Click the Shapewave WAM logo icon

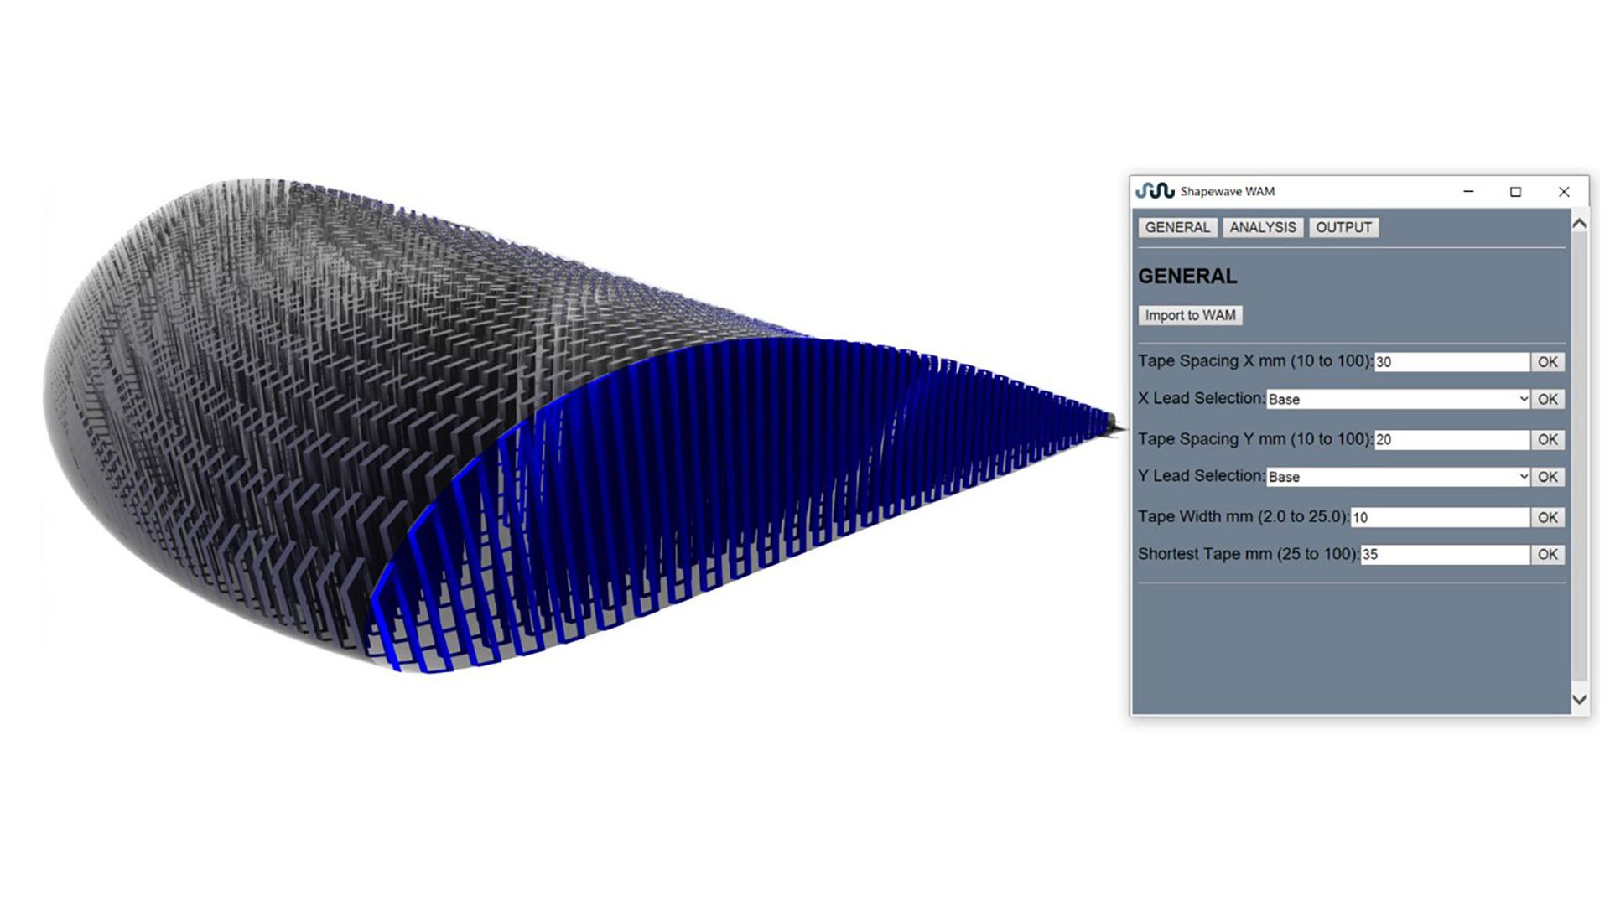1155,191
